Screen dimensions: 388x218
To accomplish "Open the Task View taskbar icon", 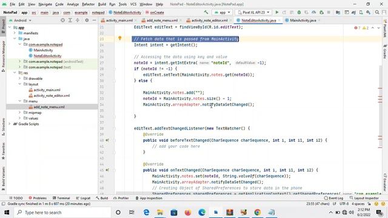I will pos(132,213).
